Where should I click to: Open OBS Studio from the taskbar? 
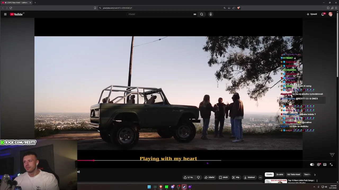click(x=178, y=187)
